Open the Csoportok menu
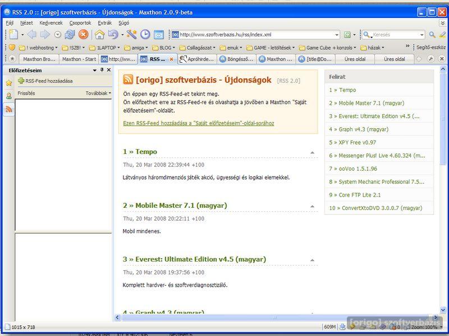449x336 pixels. coord(80,23)
